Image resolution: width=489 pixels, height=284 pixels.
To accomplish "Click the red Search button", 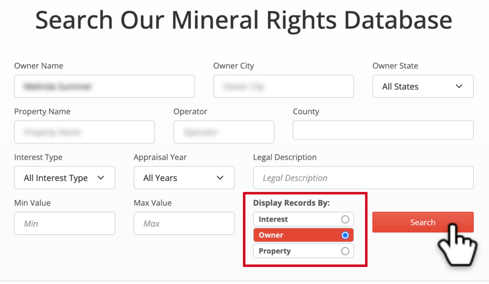I will [x=423, y=222].
